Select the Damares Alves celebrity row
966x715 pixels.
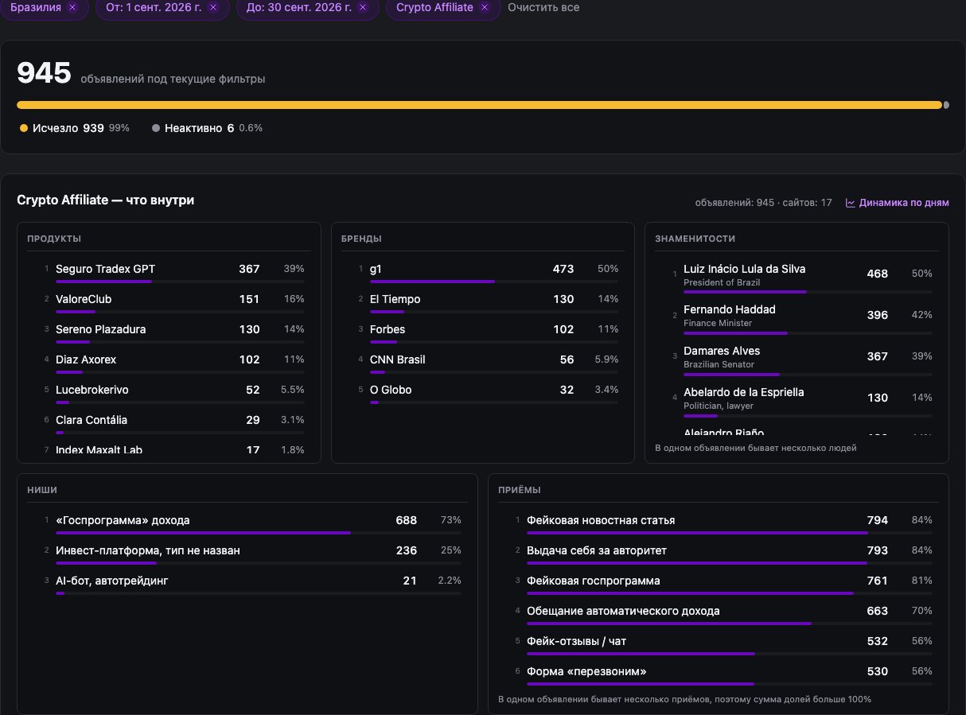(797, 359)
